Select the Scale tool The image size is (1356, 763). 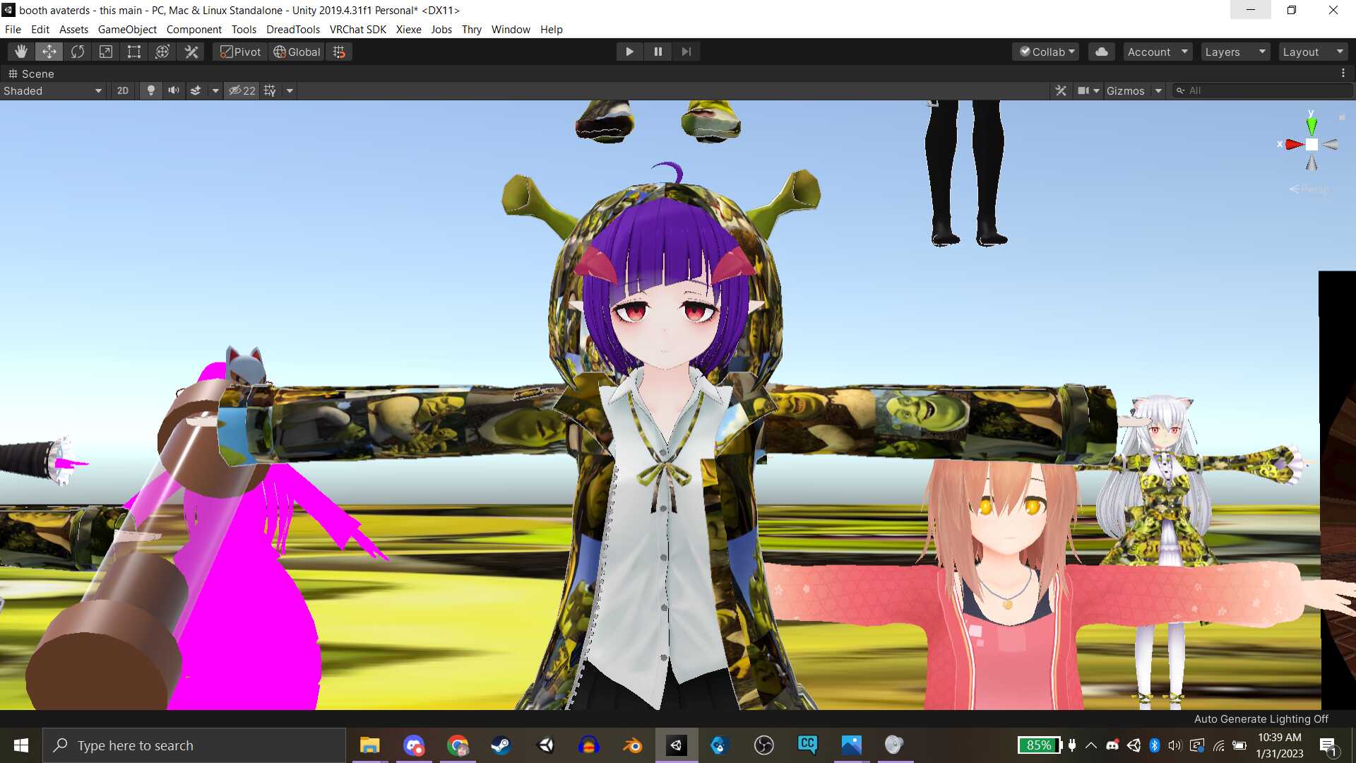(x=106, y=52)
